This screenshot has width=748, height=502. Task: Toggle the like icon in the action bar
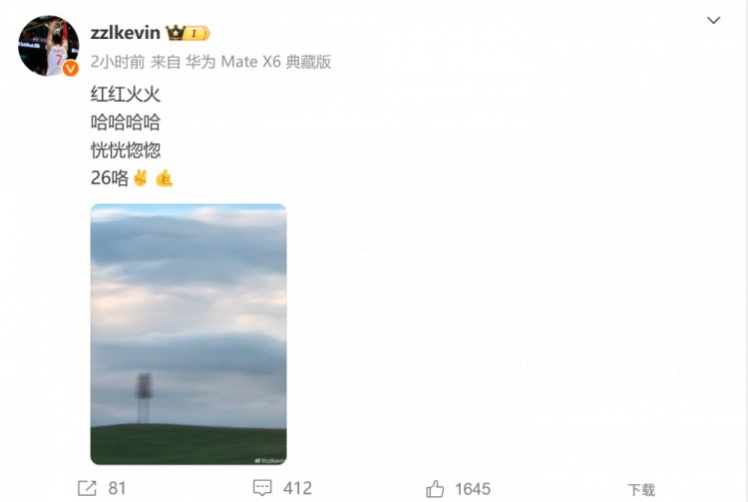pyautogui.click(x=435, y=489)
